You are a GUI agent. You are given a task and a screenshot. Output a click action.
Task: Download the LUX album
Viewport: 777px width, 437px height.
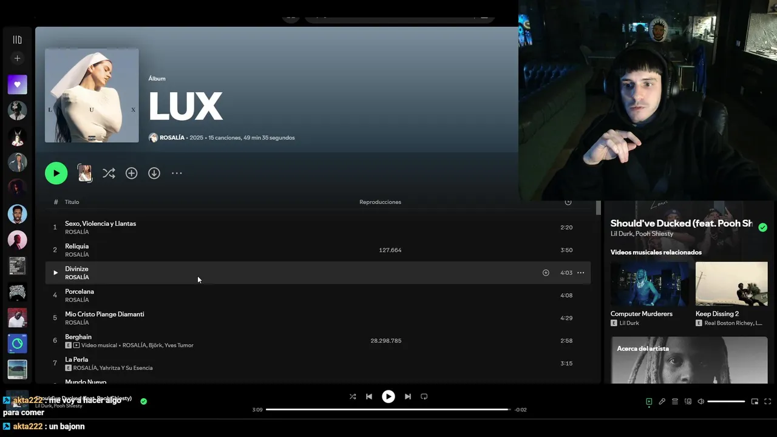coord(154,173)
